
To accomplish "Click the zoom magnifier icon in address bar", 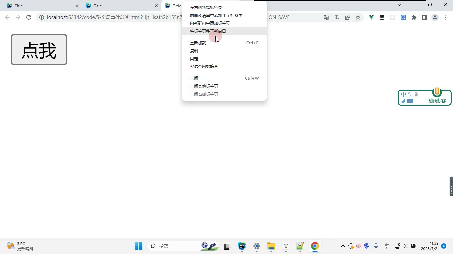I will (x=337, y=17).
